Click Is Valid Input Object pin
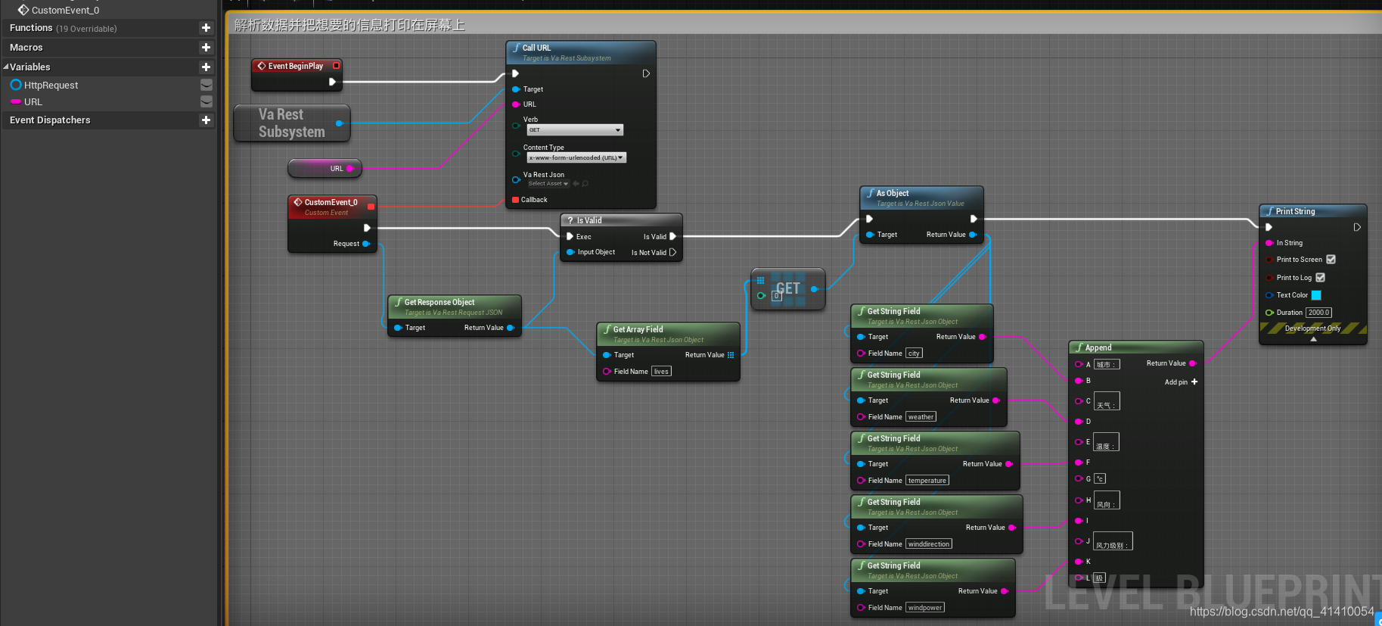This screenshot has width=1382, height=626. point(570,252)
